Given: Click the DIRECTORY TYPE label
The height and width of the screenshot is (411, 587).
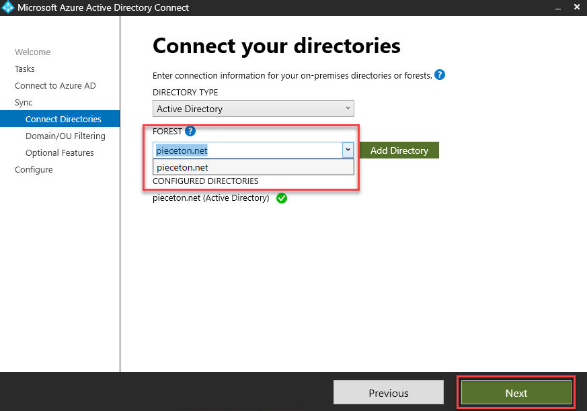Looking at the screenshot, I should pos(186,93).
